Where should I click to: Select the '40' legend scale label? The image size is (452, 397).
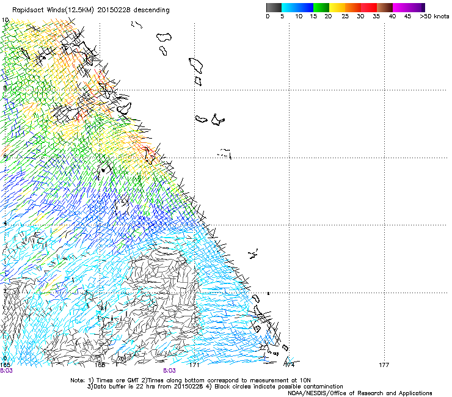392,16
